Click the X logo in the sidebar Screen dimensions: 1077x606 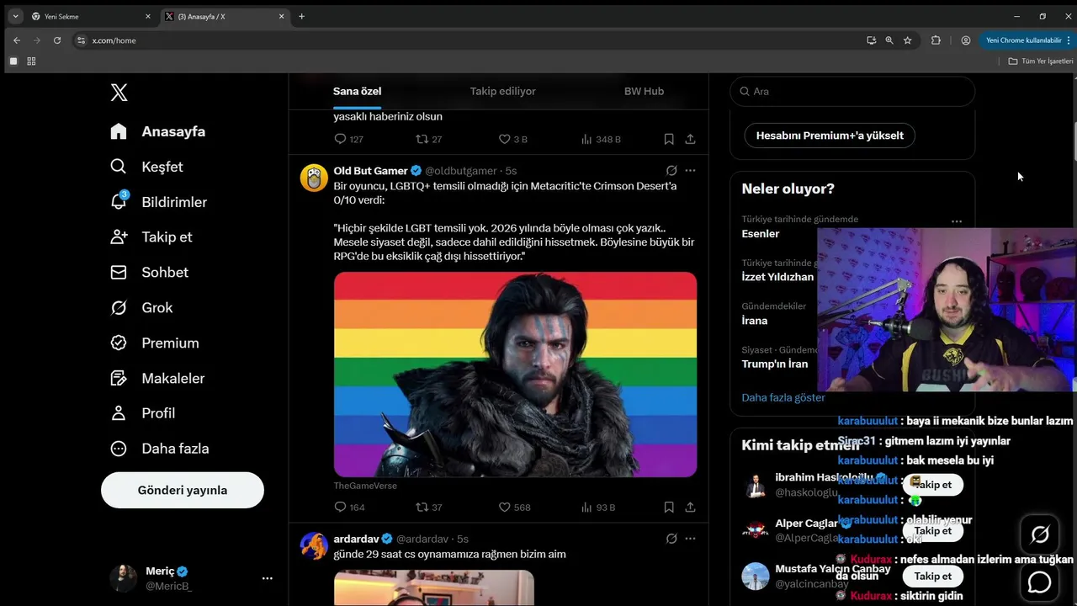(x=119, y=93)
